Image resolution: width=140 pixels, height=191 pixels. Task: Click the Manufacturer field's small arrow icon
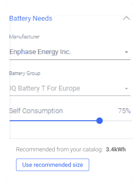tap(127, 52)
